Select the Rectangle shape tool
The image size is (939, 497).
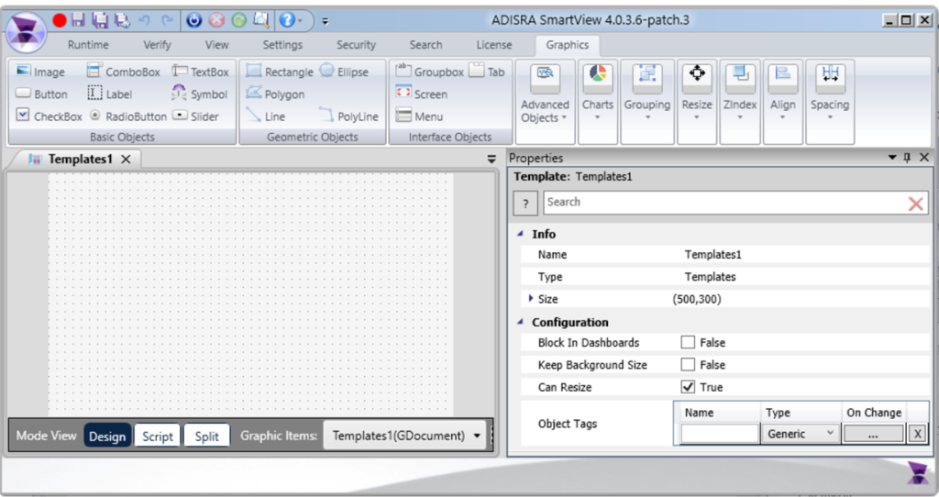pos(279,72)
